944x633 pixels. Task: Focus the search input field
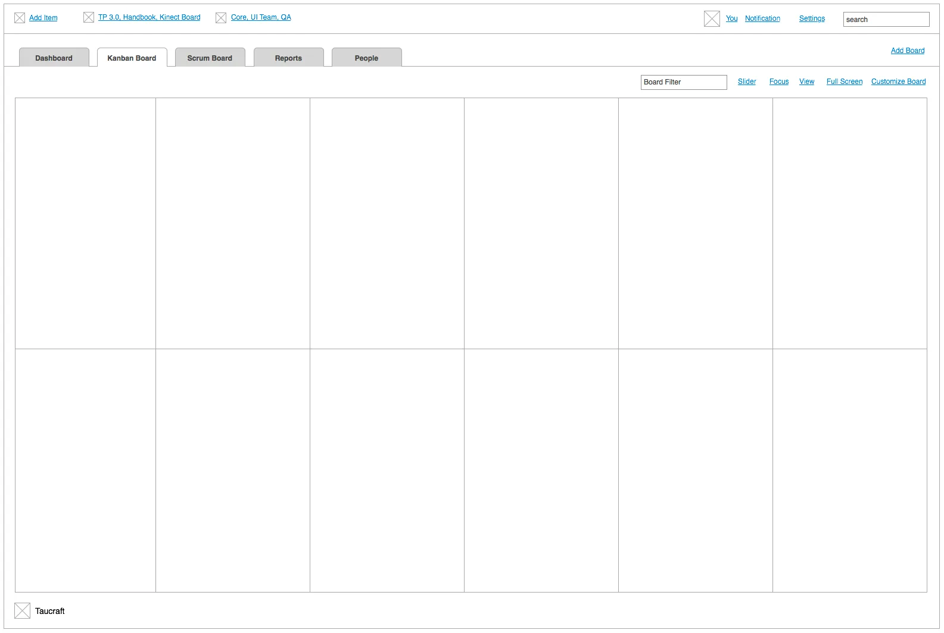[x=886, y=20]
